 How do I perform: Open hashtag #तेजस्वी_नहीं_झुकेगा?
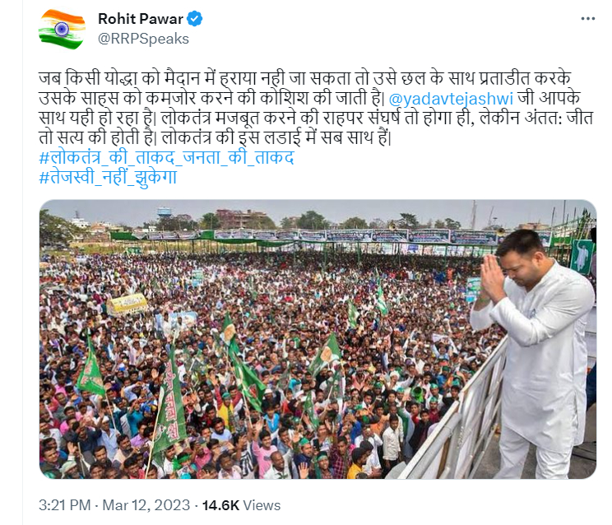(x=108, y=177)
